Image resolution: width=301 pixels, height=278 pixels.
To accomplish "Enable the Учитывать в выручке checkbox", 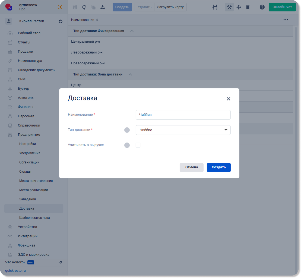I will [x=138, y=145].
